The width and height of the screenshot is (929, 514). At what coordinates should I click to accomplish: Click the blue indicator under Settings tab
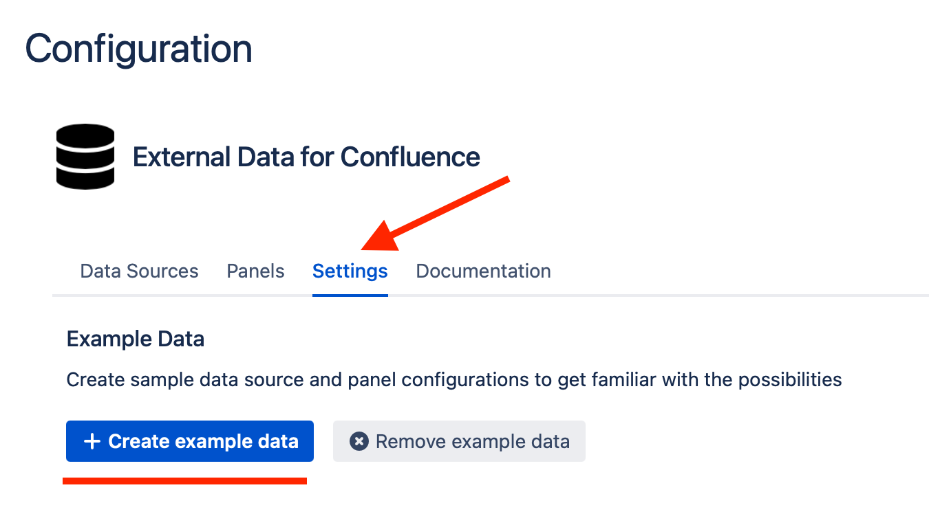[x=350, y=295]
